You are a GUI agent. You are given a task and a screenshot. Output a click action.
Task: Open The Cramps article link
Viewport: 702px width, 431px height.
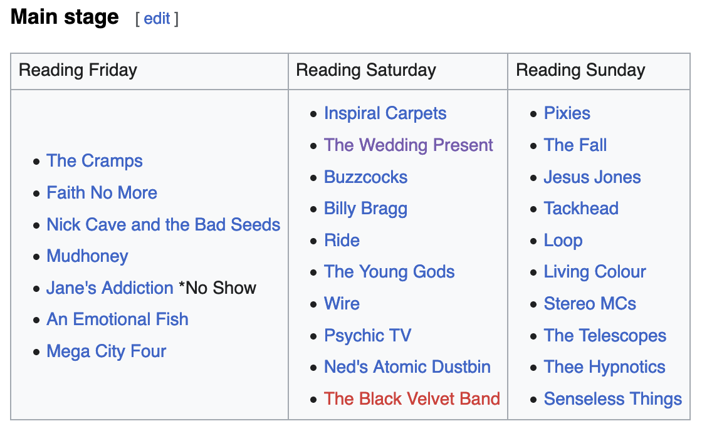point(95,161)
